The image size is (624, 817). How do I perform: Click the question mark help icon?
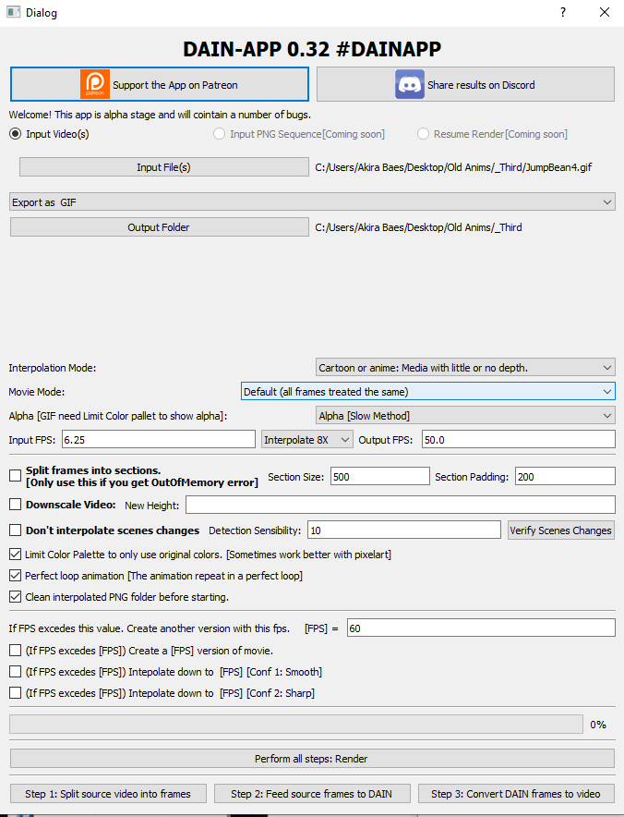[x=563, y=13]
